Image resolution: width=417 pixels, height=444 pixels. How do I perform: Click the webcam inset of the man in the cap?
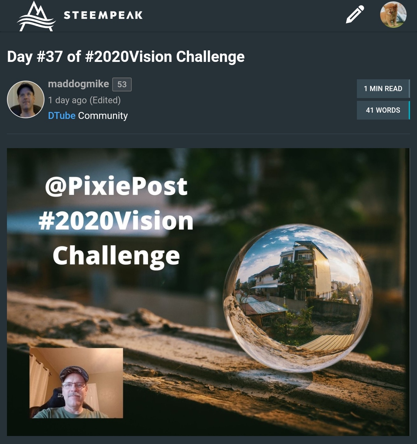[76, 383]
